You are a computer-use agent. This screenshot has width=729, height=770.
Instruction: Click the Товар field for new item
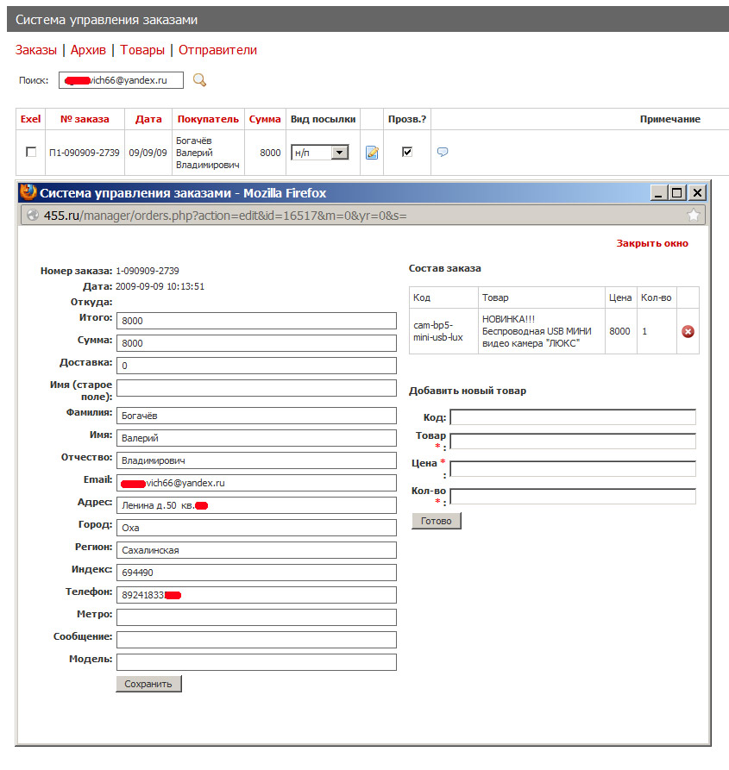(573, 441)
